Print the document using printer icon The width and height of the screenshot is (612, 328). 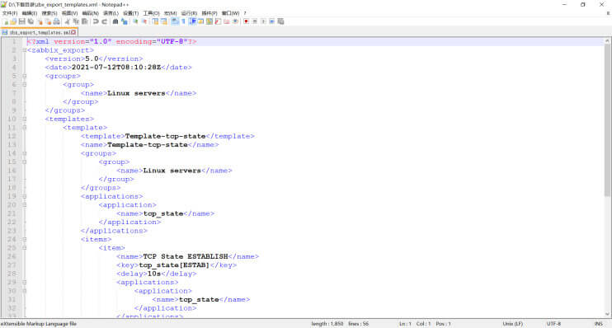(57, 21)
